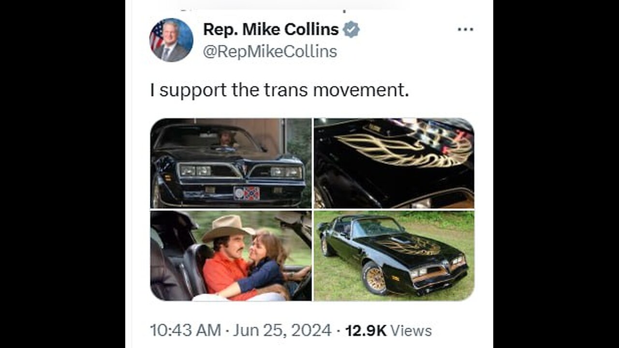This screenshot has height=348, width=619.
Task: Click the display name Rep. Mike Collins
Action: pos(271,29)
